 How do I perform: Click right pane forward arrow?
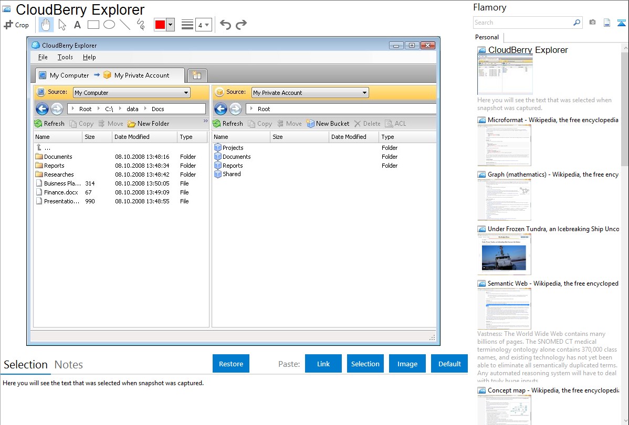[235, 108]
